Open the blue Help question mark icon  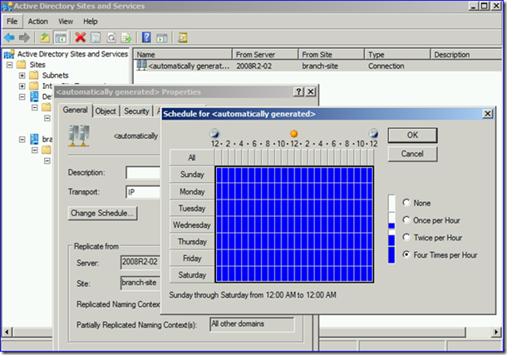point(146,37)
